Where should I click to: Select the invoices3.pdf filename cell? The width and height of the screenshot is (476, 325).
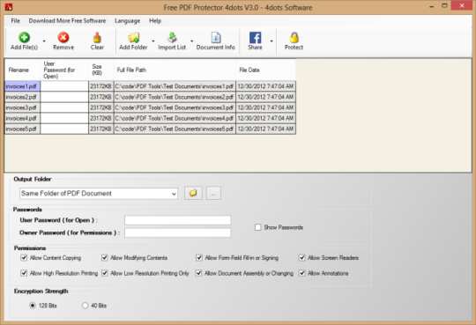[x=22, y=107]
